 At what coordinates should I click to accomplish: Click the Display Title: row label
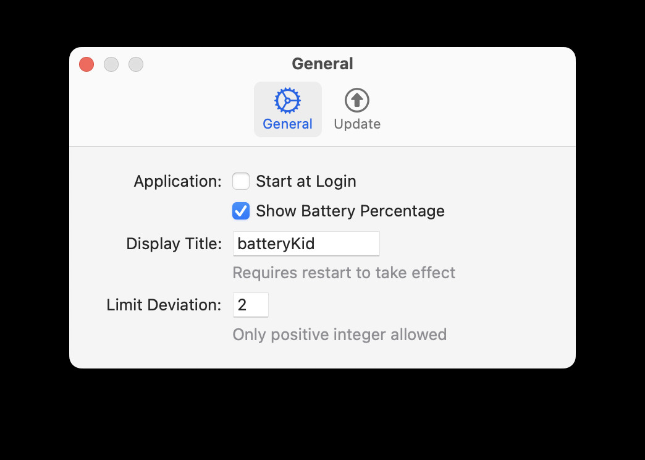coord(174,244)
